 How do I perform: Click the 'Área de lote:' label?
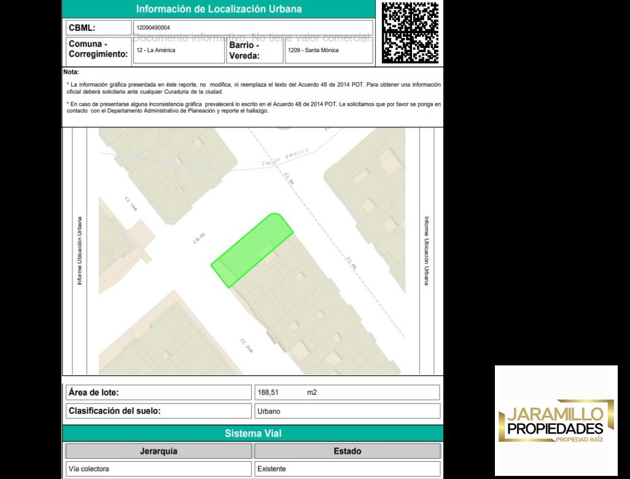pyautogui.click(x=93, y=392)
